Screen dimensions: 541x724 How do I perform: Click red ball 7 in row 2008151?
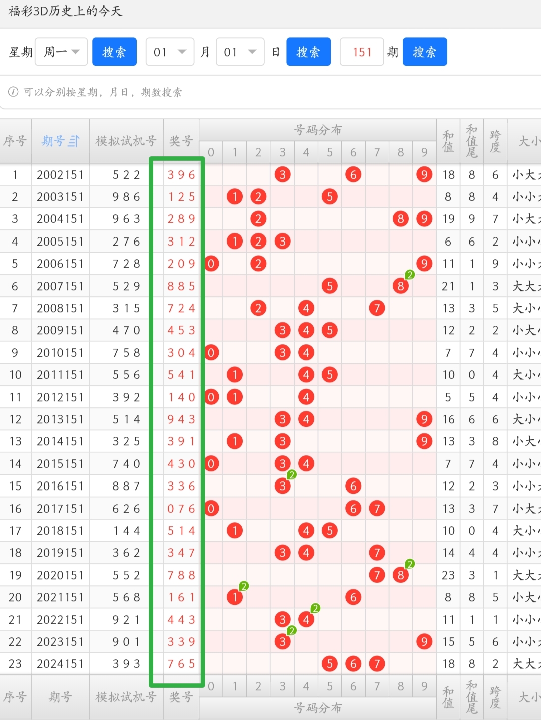point(377,308)
